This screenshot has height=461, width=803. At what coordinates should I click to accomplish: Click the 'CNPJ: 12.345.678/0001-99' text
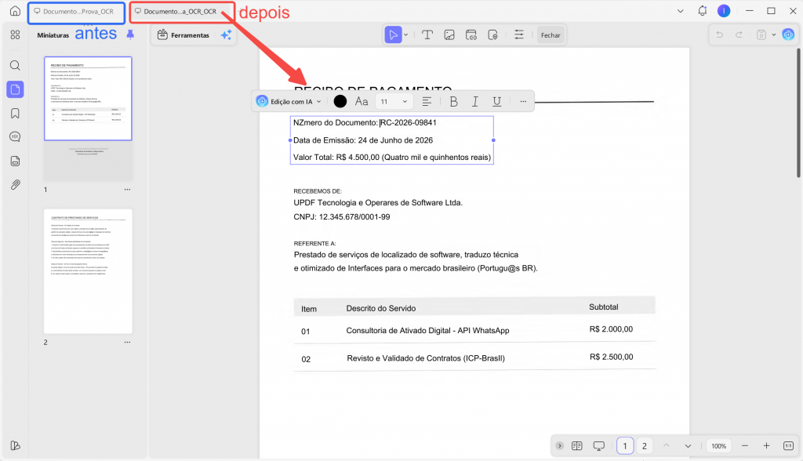pyautogui.click(x=342, y=217)
